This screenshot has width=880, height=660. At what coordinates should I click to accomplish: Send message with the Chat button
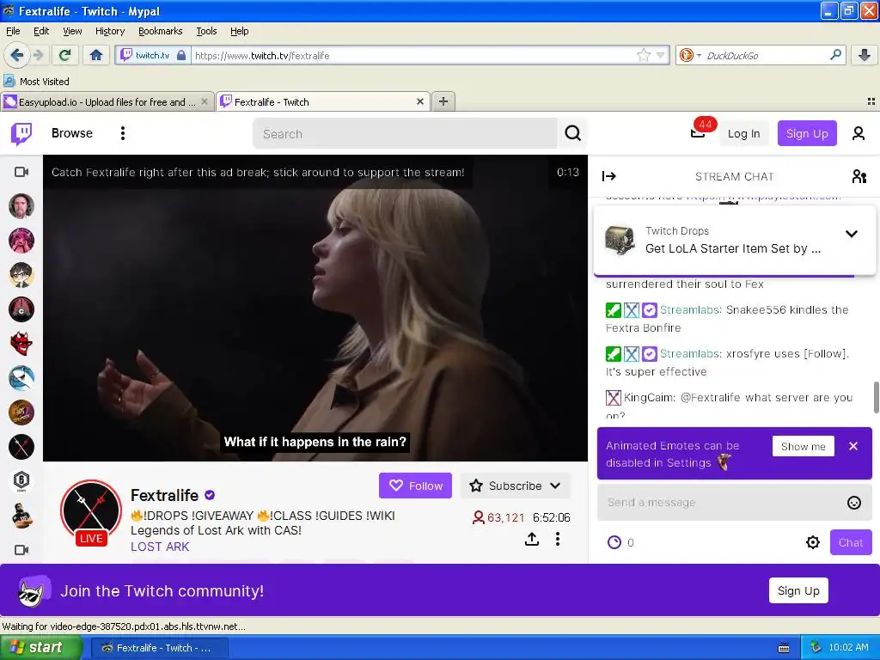[851, 542]
